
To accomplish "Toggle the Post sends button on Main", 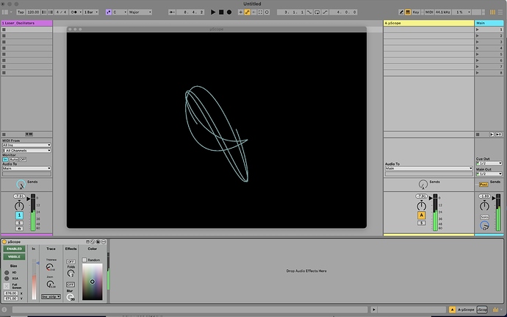I will click(x=483, y=184).
